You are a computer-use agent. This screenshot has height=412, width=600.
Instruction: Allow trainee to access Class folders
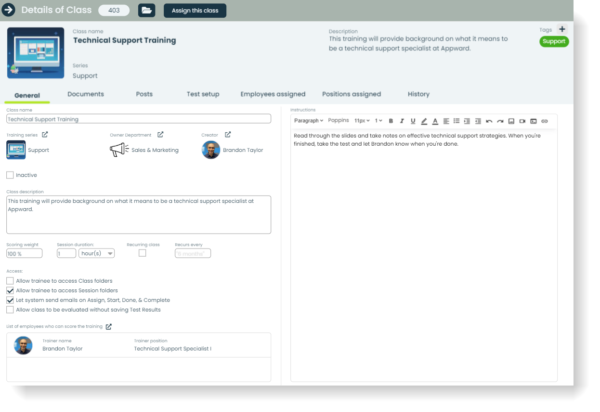pos(10,281)
